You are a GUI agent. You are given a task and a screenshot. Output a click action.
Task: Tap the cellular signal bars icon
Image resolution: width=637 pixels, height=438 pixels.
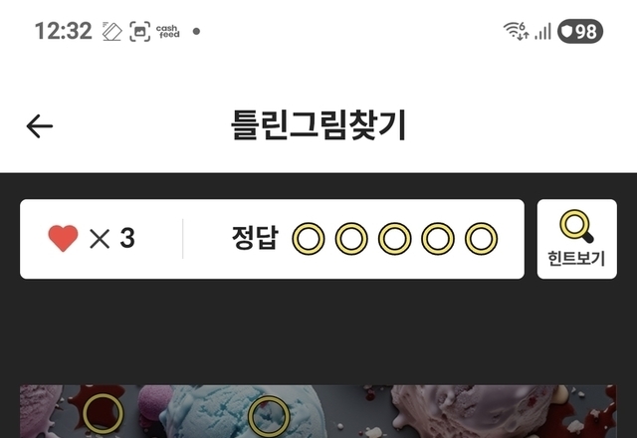pyautogui.click(x=542, y=31)
